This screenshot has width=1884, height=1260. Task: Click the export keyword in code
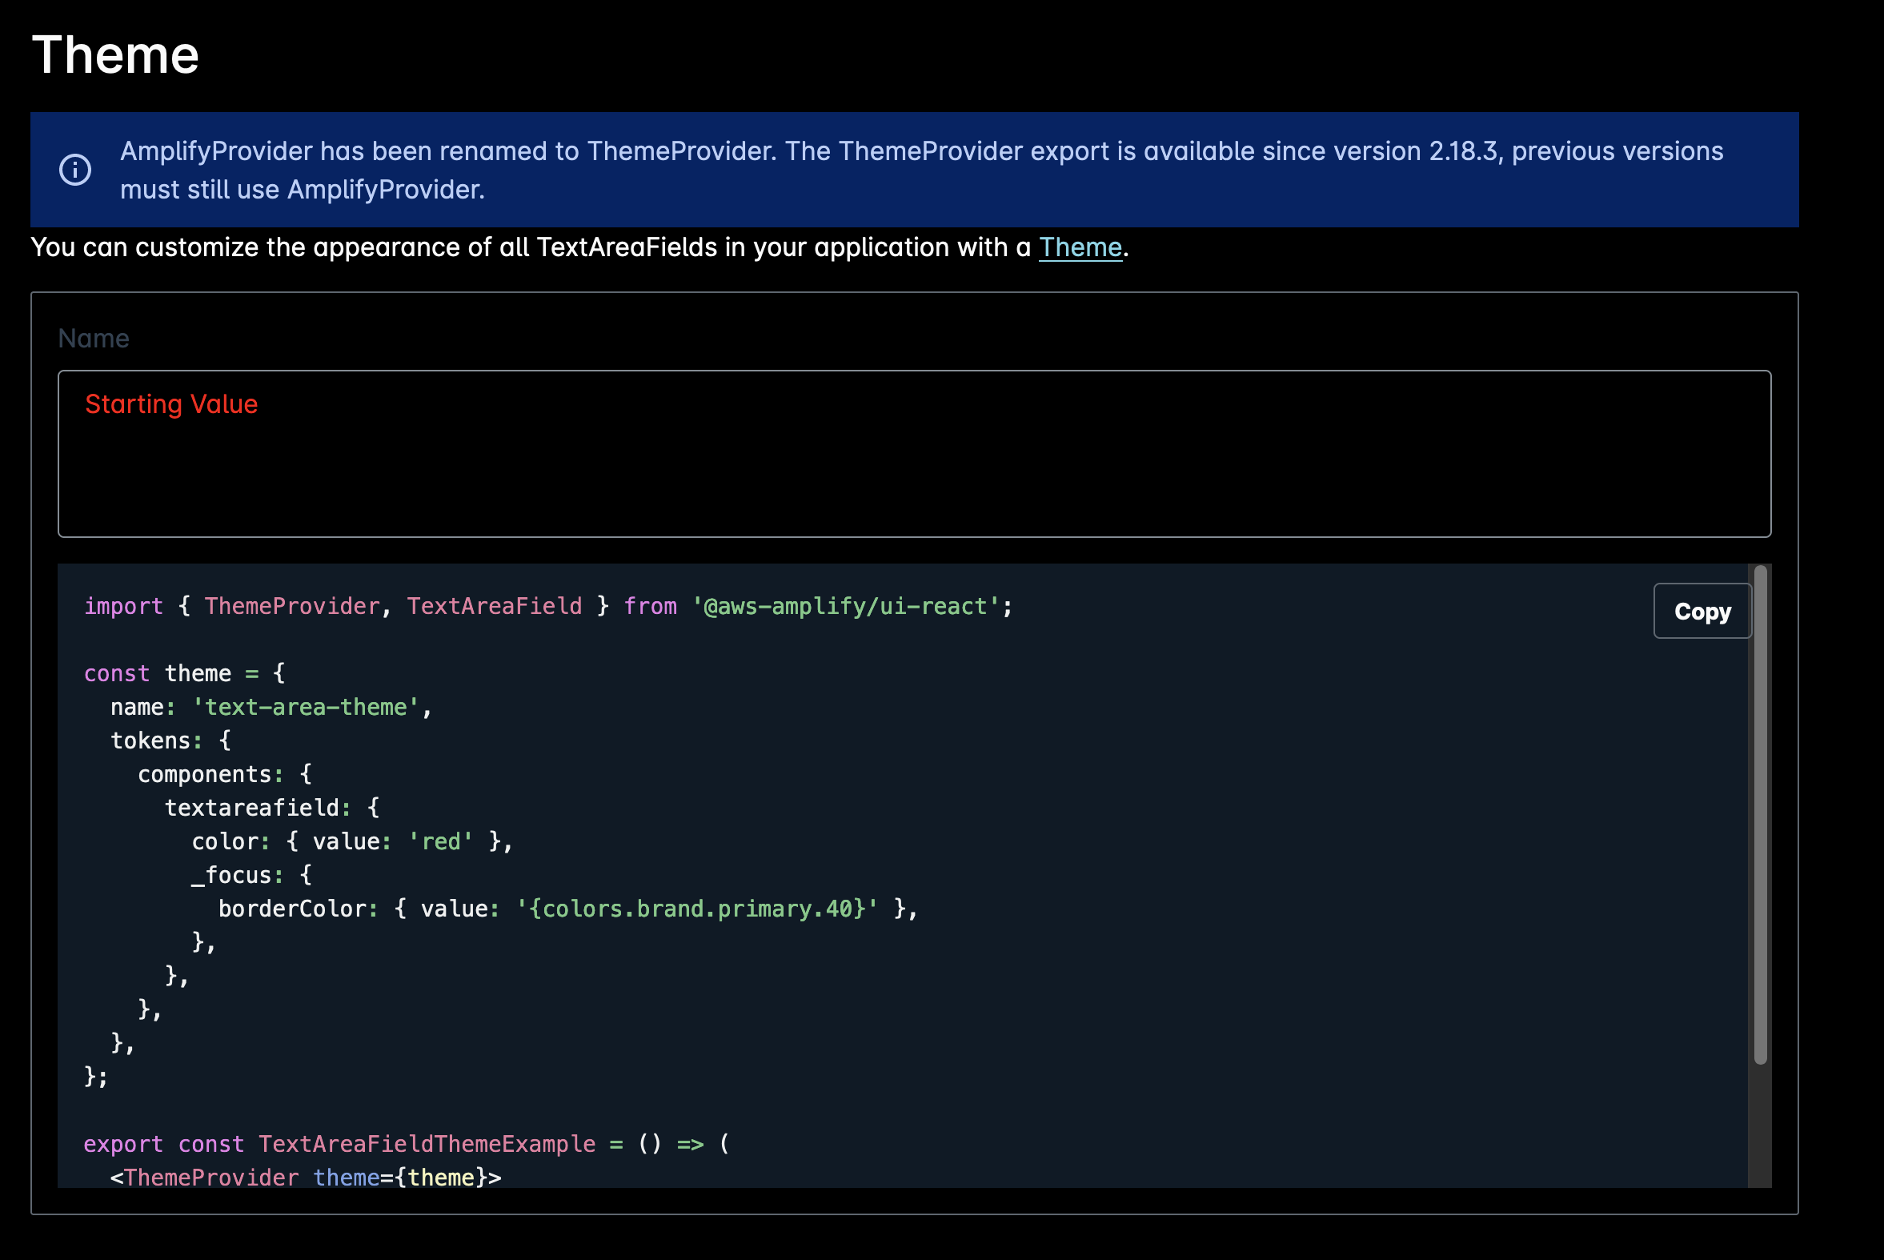123,1143
